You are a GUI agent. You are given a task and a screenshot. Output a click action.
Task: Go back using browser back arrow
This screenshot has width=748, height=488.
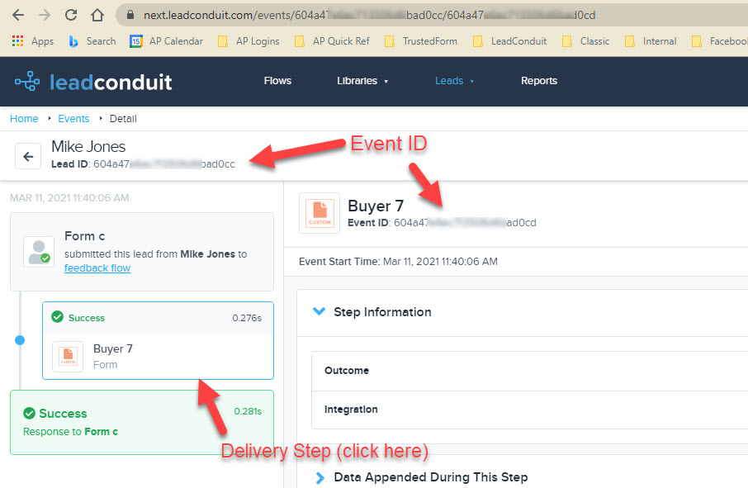coord(18,15)
